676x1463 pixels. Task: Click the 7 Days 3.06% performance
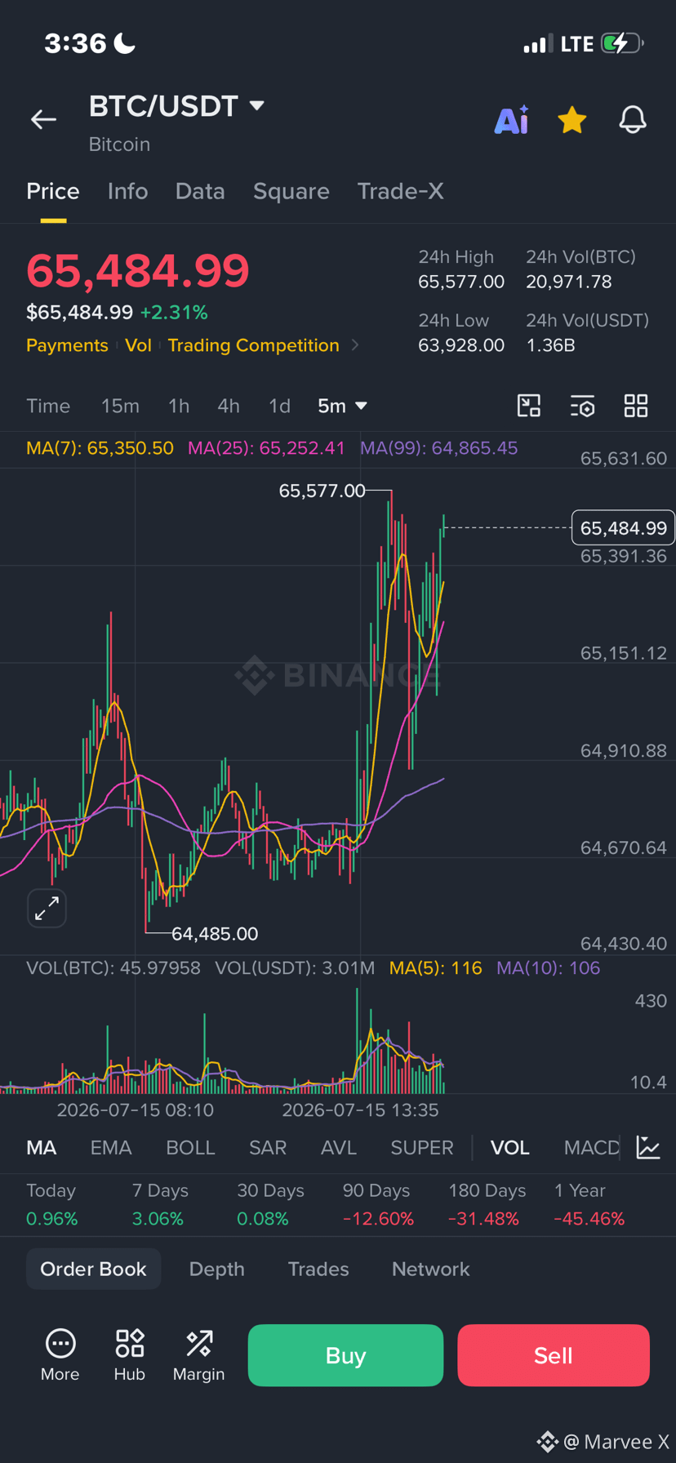pyautogui.click(x=160, y=1205)
